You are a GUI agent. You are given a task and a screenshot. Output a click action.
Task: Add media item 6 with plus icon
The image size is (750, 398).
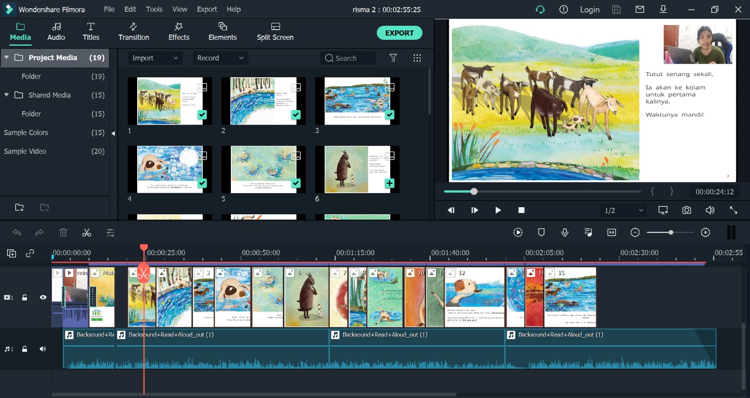(390, 183)
